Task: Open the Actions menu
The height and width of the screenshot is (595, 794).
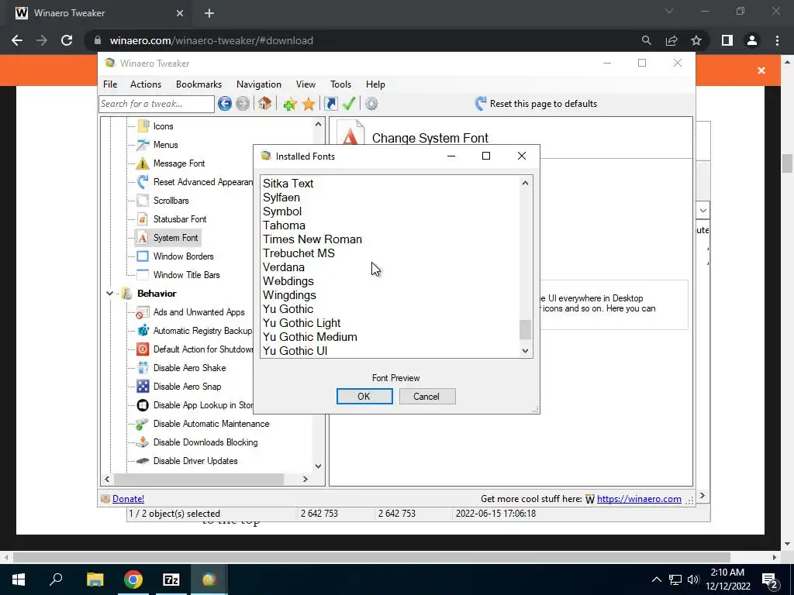Action: click(x=146, y=84)
